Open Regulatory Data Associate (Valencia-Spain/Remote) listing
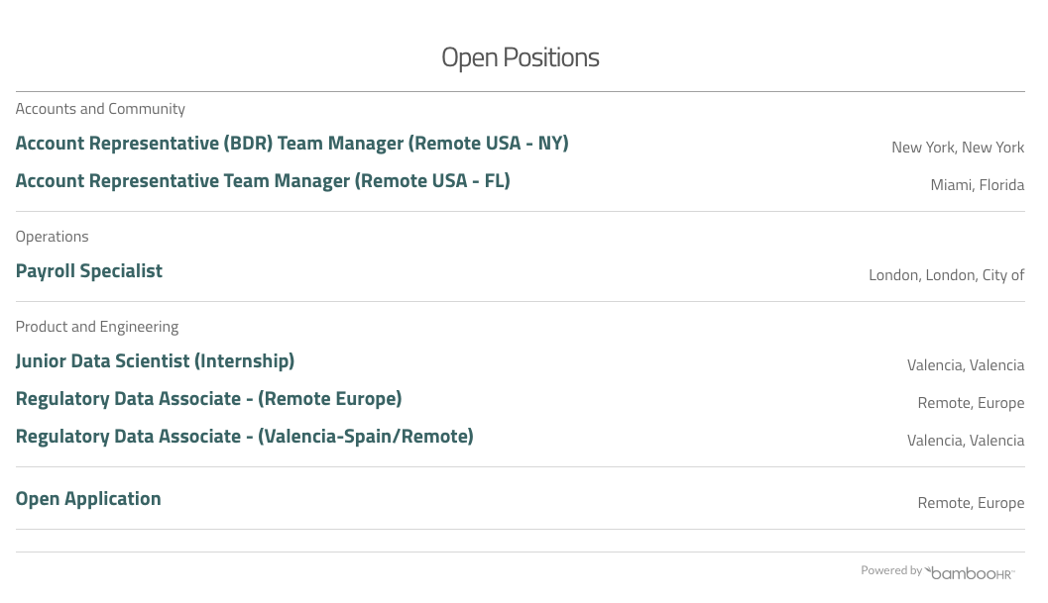Viewport: 1048px width, 603px height. (244, 437)
